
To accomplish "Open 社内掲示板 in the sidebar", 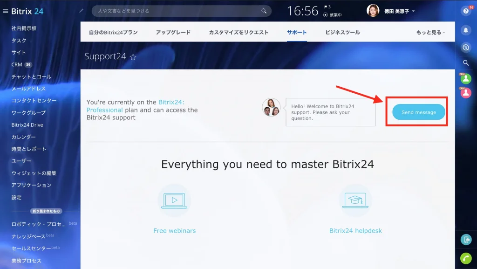I will pos(24,28).
